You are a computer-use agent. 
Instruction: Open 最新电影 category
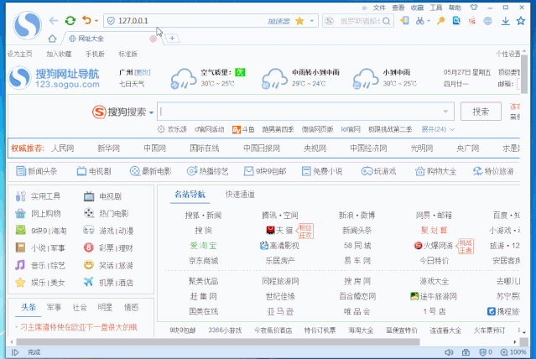[150, 171]
